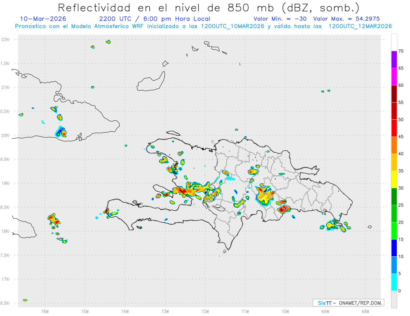The height and width of the screenshot is (316, 410).
Task: Click the 'SisTT - ONAMET/REP.DOM.' credit box
Action: click(348, 303)
